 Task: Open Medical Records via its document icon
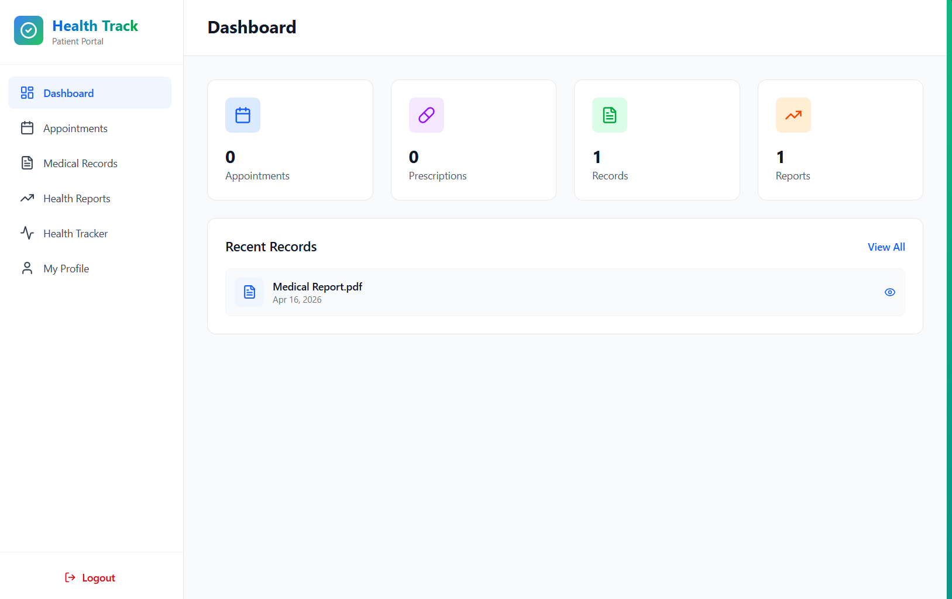click(x=27, y=163)
